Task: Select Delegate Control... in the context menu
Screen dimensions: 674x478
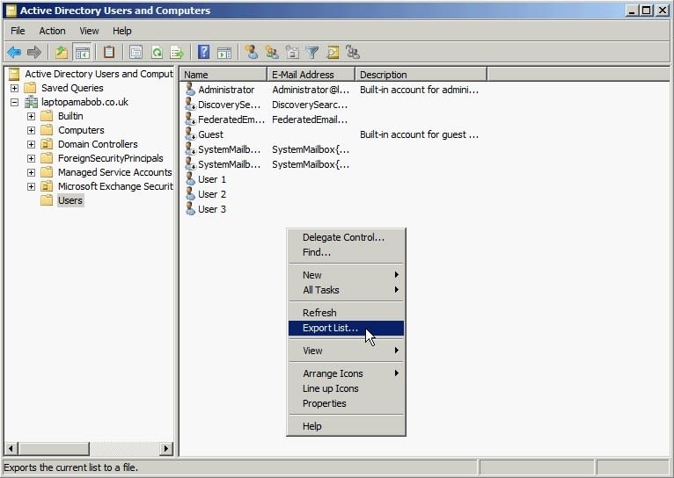Action: pos(343,237)
